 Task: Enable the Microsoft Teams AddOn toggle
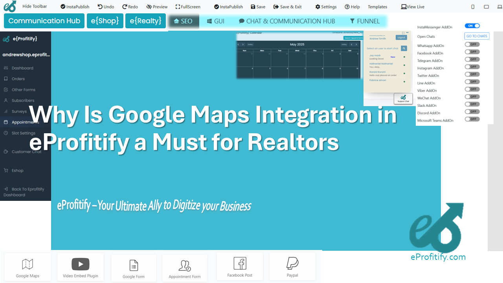[472, 119]
